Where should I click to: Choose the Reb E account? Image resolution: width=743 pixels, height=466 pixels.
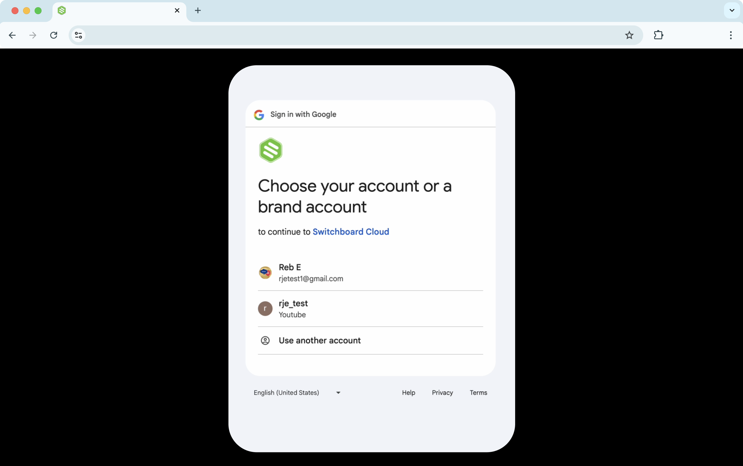click(371, 273)
